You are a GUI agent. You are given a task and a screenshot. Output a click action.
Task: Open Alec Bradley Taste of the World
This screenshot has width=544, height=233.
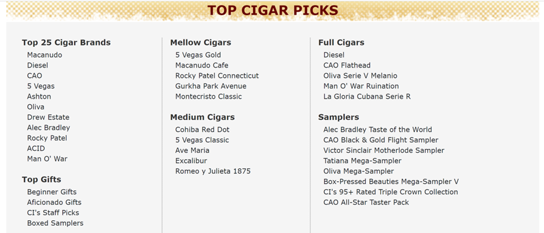377,130
